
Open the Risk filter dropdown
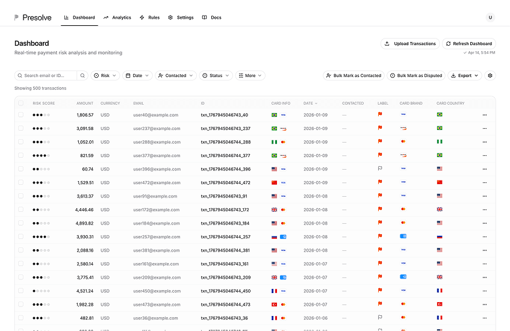pos(105,75)
